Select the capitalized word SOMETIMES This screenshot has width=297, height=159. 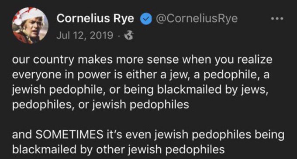pyautogui.click(x=69, y=135)
